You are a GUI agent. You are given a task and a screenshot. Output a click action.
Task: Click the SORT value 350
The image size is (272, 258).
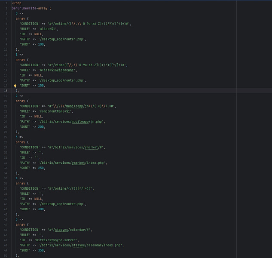[x=41, y=250]
